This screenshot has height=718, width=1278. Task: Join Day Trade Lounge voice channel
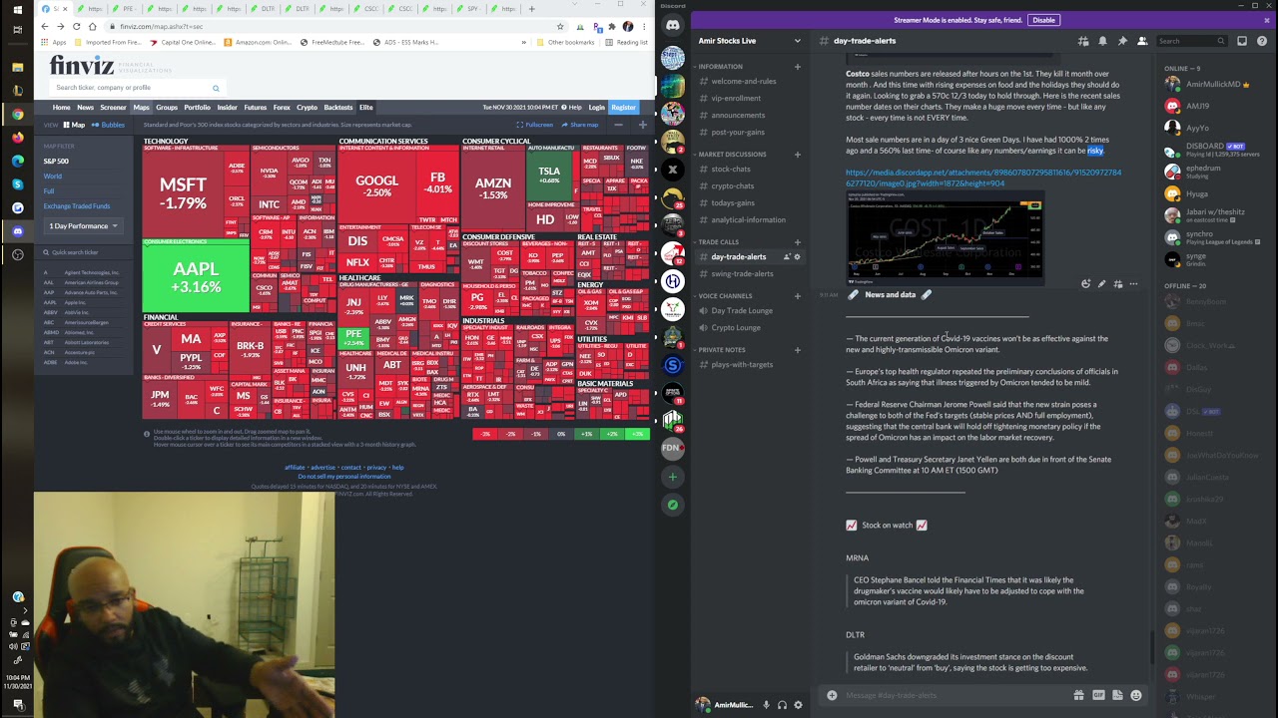click(742, 311)
